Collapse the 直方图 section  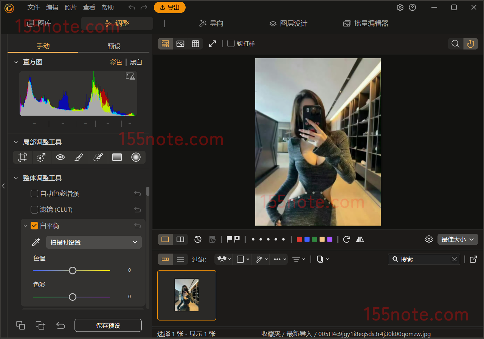point(16,62)
